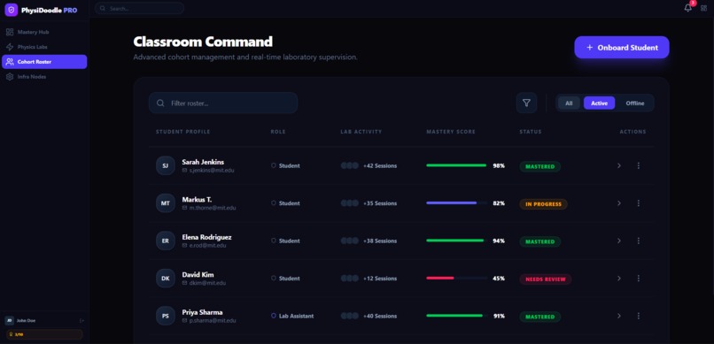The image size is (714, 344).
Task: Click the SJ avatar for Sarah Jenkins
Action: [166, 165]
